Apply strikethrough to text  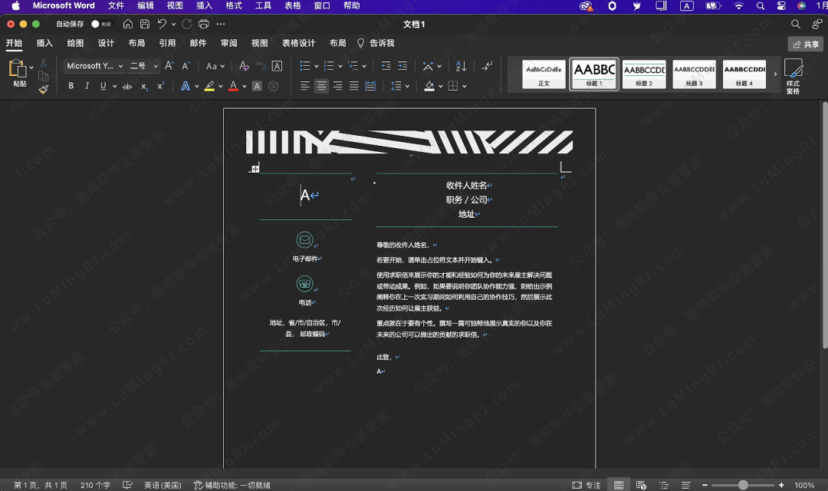(x=127, y=86)
